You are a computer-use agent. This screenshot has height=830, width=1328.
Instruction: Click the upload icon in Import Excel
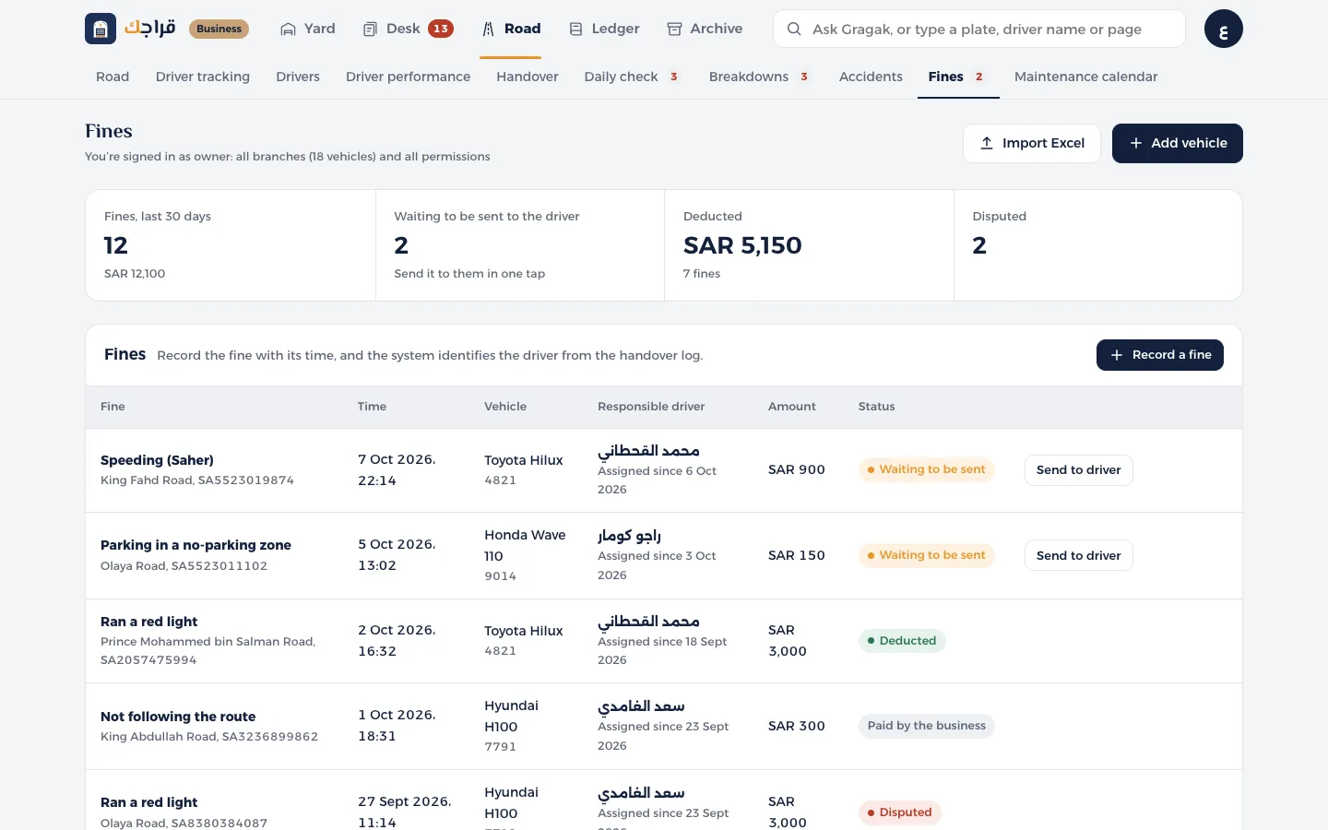(987, 143)
